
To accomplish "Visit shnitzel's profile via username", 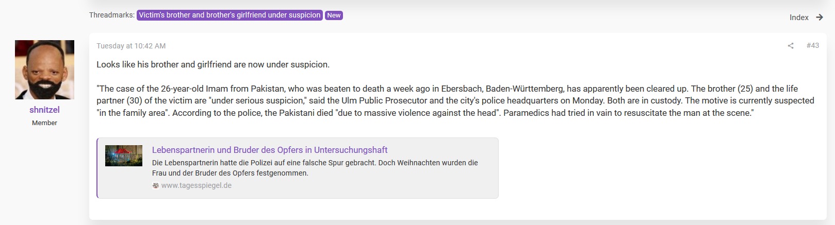I will coord(44,110).
